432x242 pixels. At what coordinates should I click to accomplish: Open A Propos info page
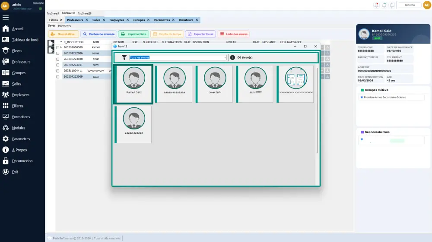[x=19, y=150]
